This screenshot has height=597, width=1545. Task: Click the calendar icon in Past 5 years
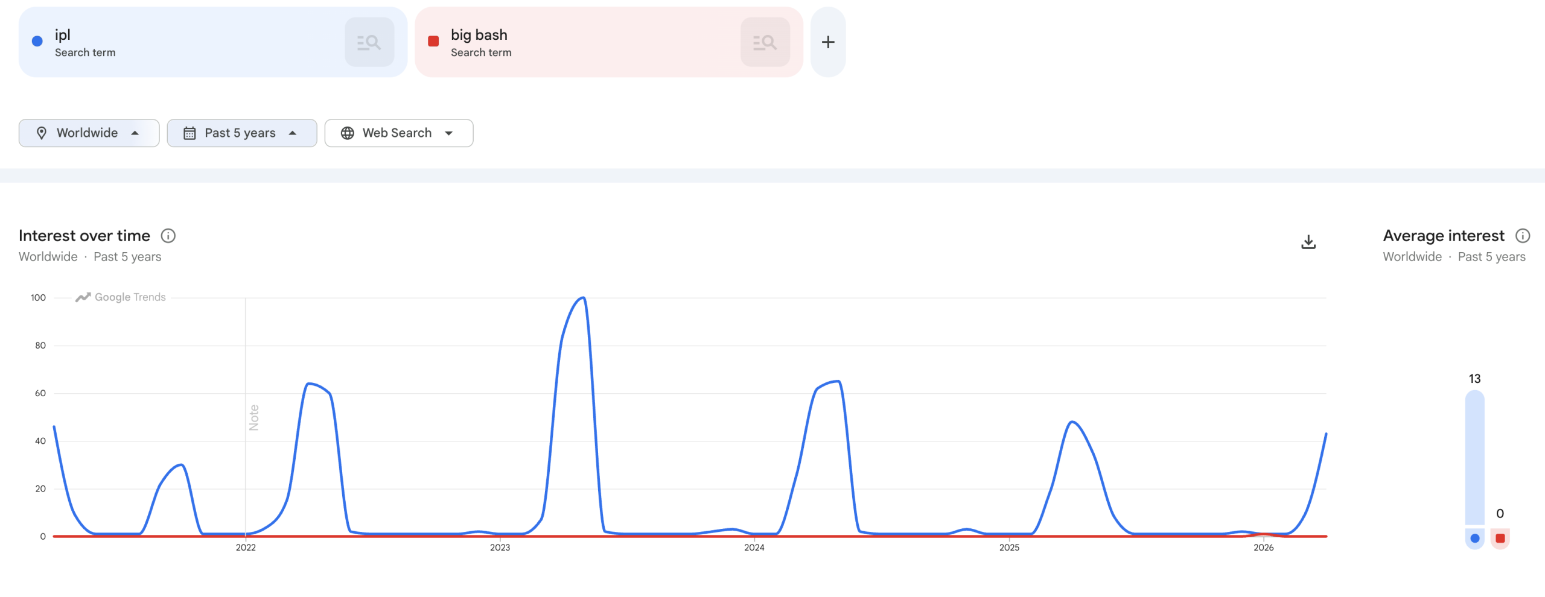point(190,133)
